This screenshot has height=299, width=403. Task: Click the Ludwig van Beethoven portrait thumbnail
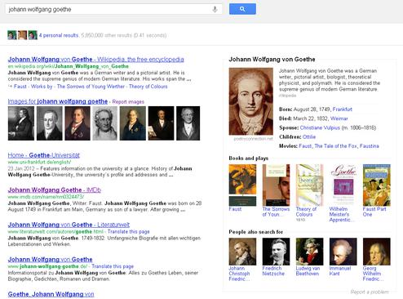pyautogui.click(x=309, y=252)
